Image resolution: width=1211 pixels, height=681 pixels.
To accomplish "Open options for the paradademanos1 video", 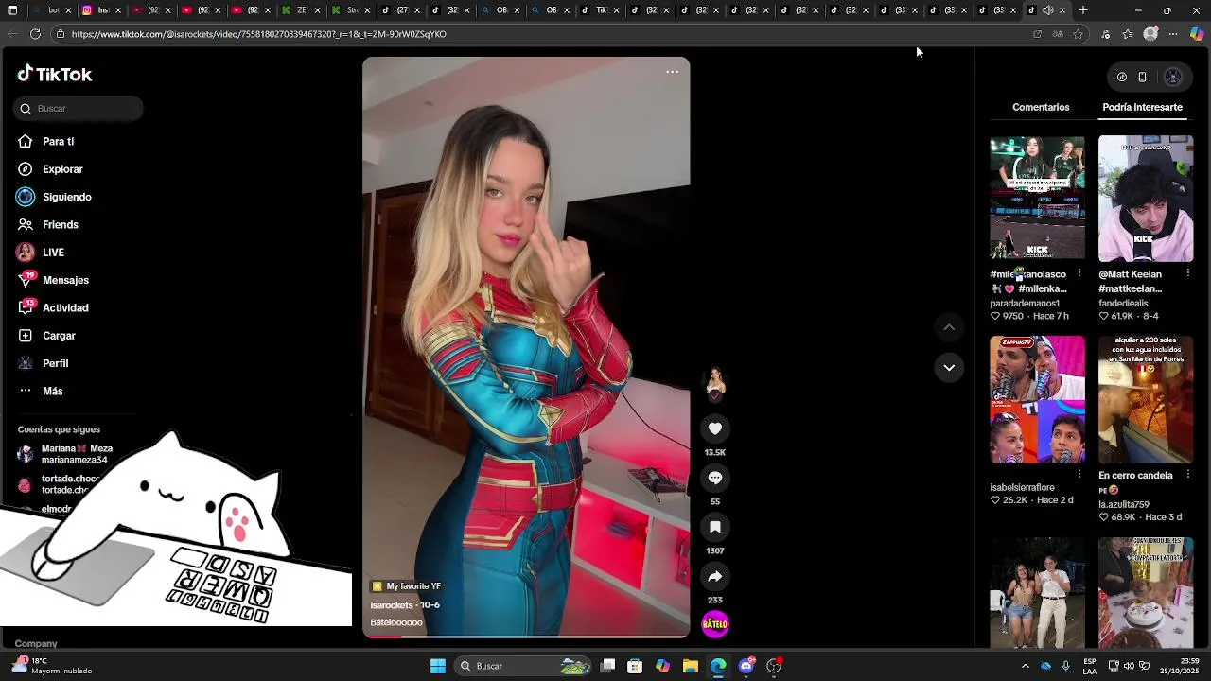I will (1079, 274).
